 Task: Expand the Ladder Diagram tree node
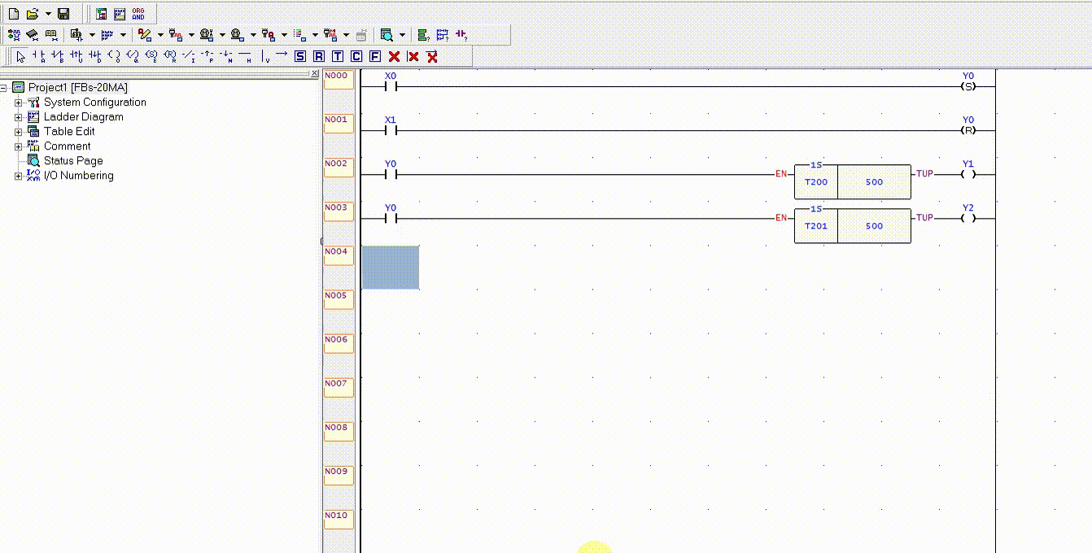coord(18,116)
